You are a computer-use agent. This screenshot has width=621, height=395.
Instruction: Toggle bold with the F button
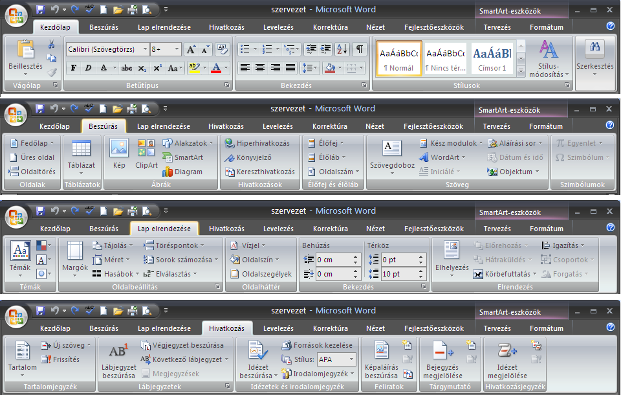click(x=73, y=68)
